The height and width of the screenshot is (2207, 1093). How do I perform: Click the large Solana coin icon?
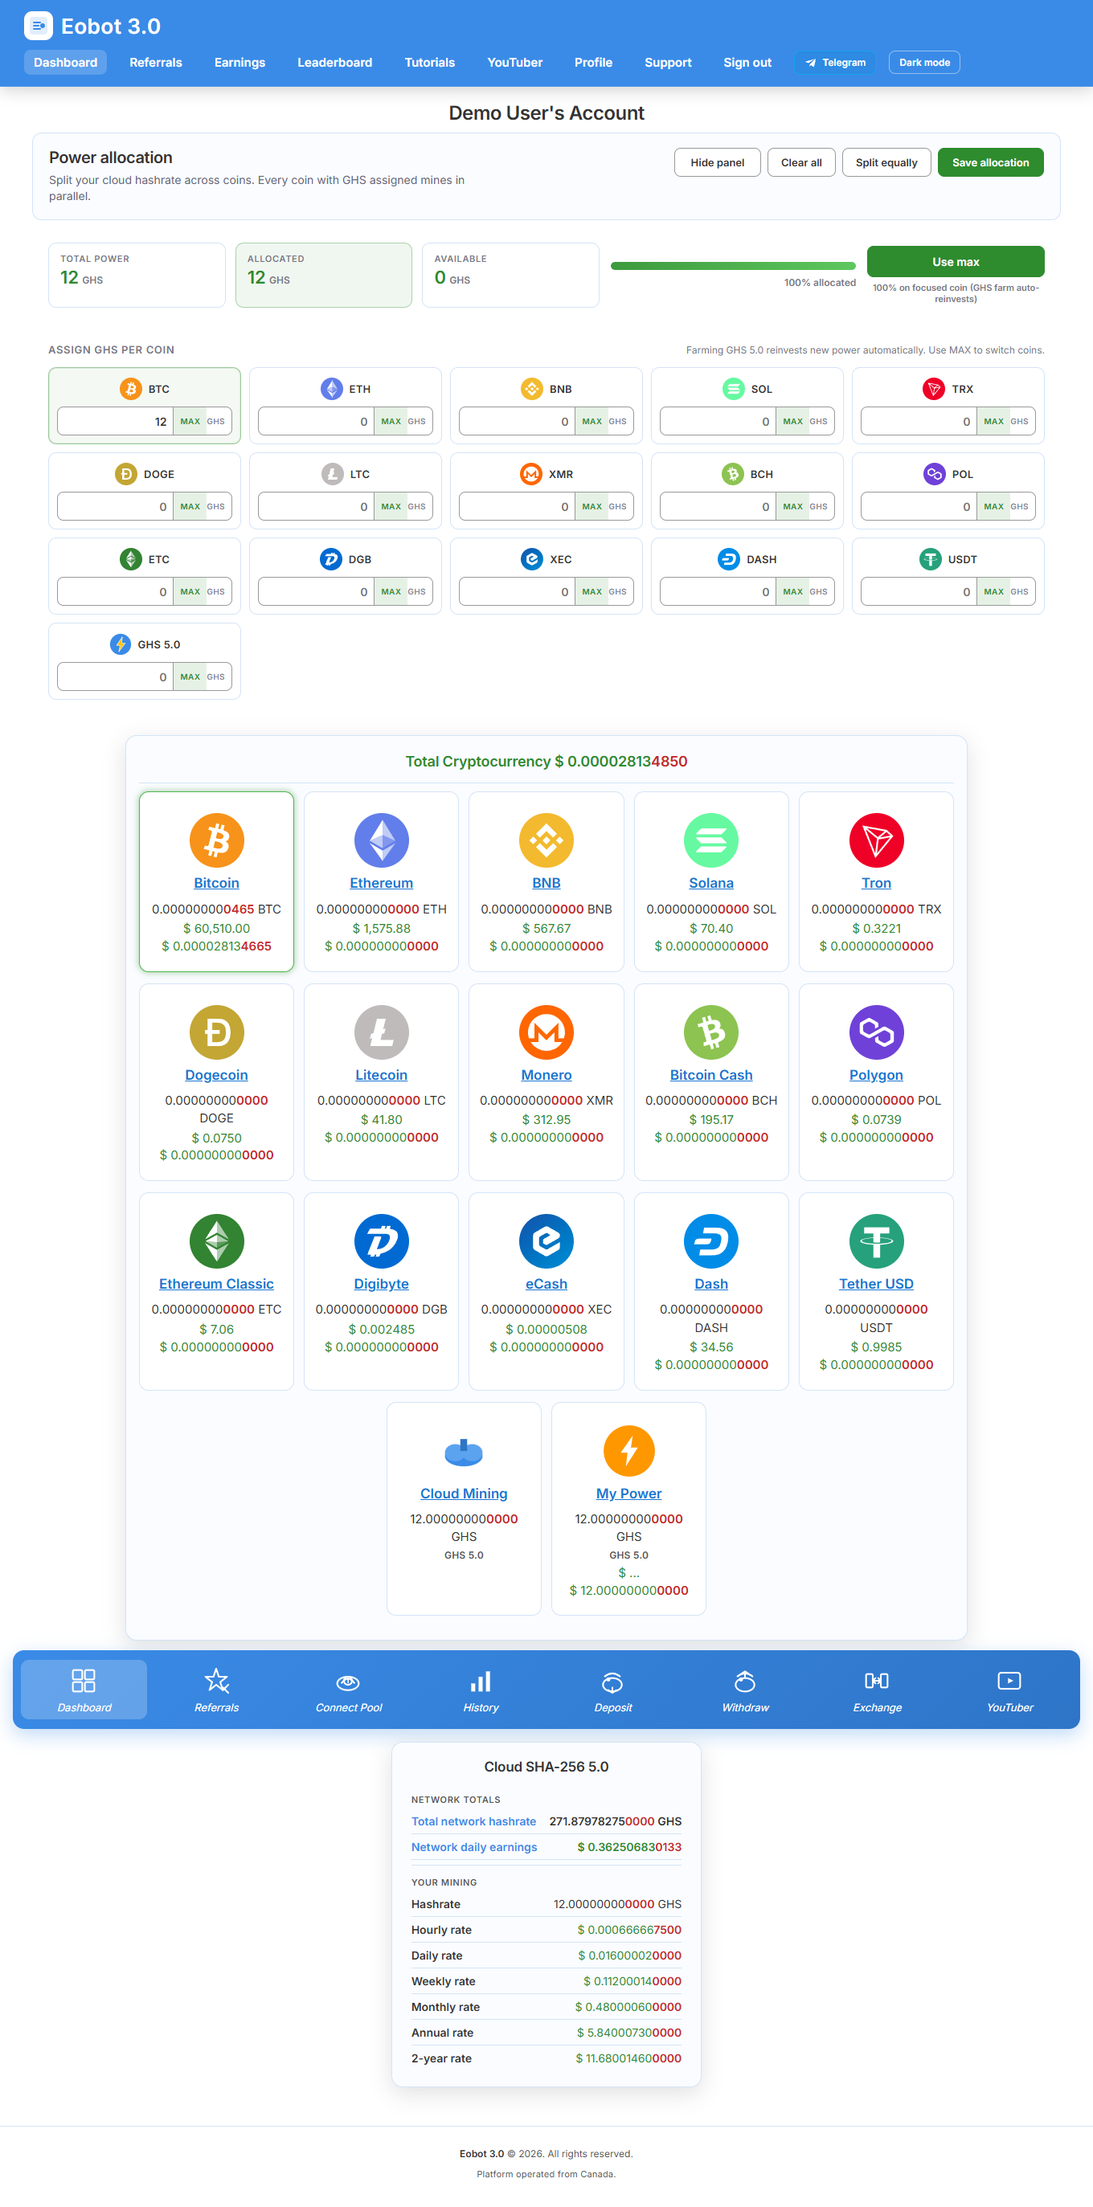711,840
